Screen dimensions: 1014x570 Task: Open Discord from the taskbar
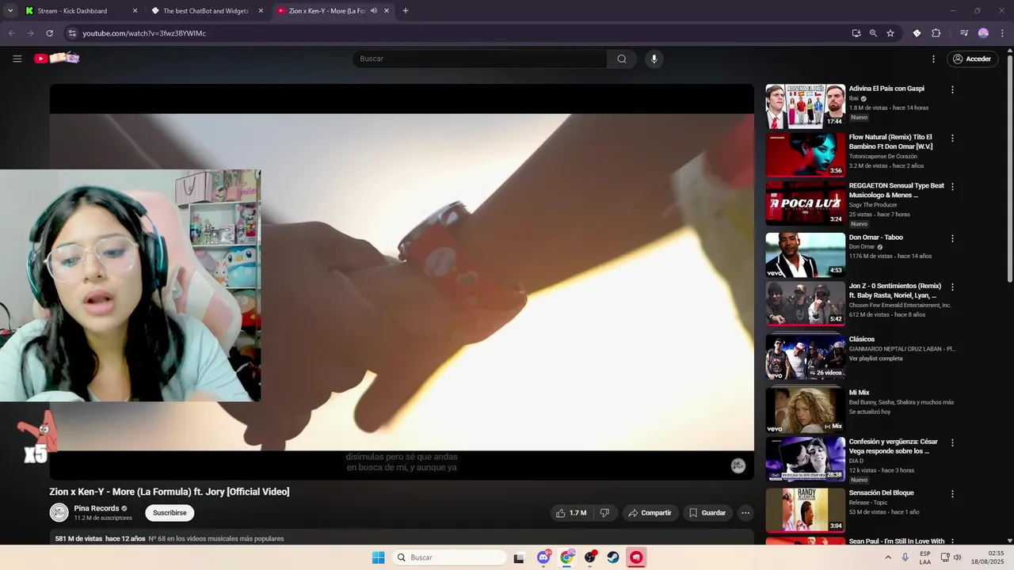pyautogui.click(x=543, y=557)
